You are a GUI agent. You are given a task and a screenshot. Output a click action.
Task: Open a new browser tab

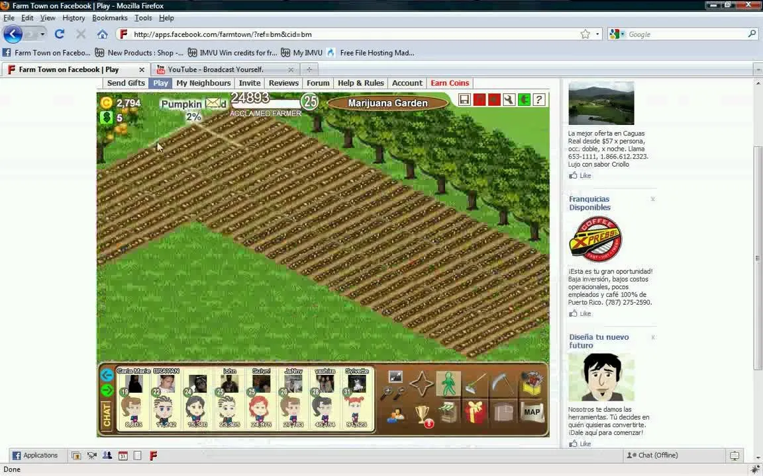309,69
